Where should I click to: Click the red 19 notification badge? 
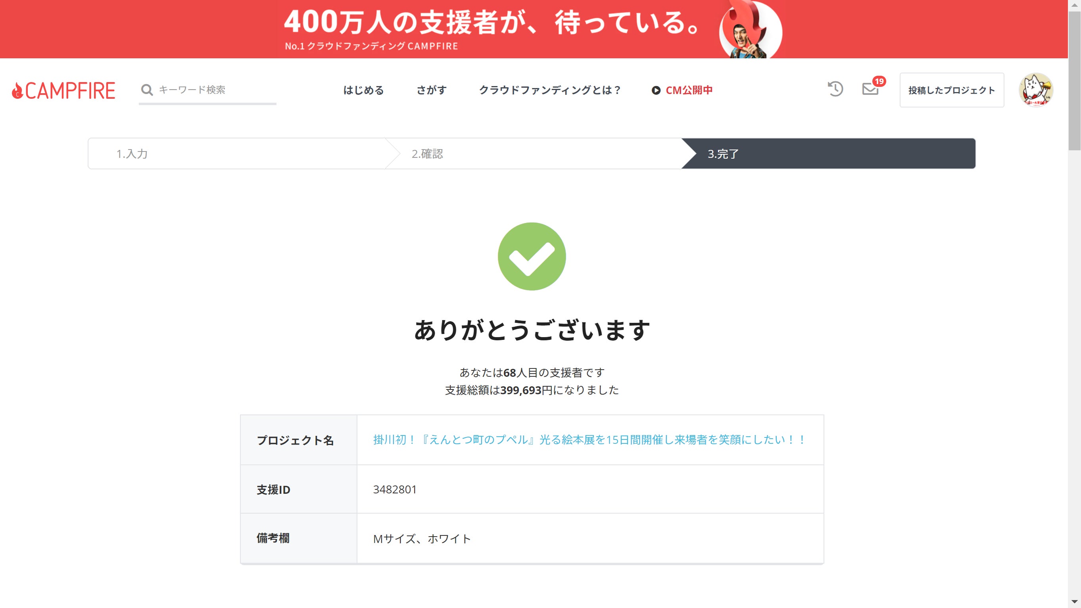point(879,81)
